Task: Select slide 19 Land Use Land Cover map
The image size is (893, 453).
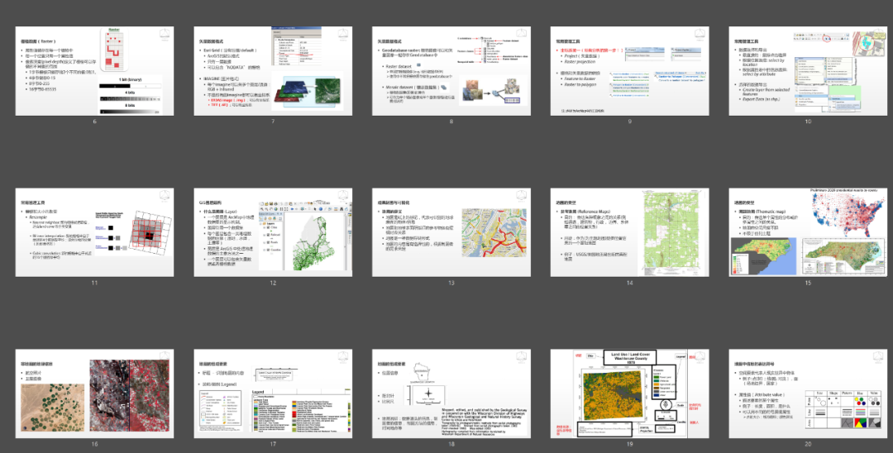Action: tap(630, 393)
